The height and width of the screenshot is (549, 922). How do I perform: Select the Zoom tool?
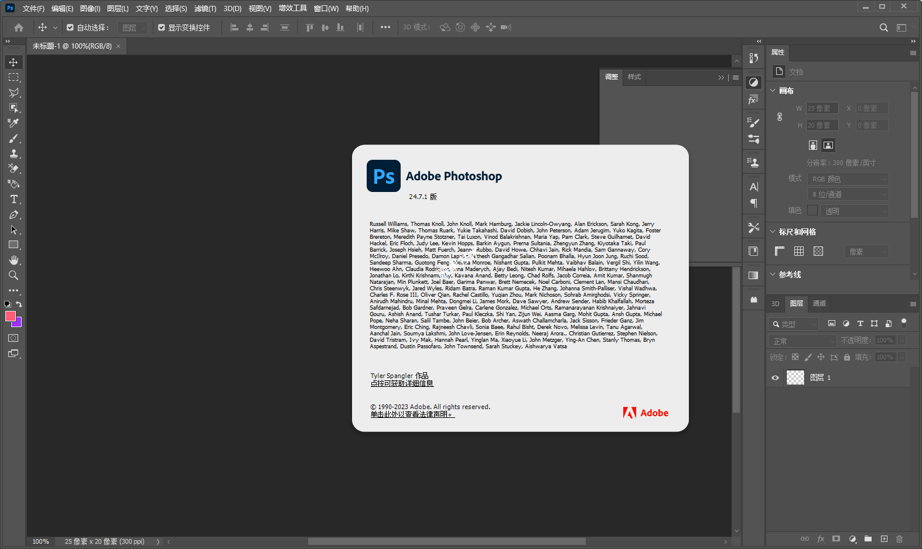[13, 275]
